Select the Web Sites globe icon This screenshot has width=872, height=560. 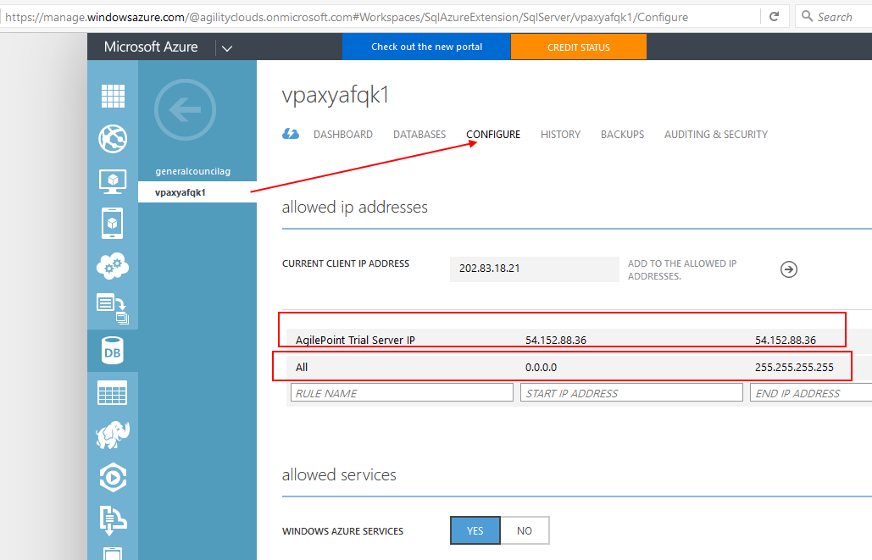113,139
